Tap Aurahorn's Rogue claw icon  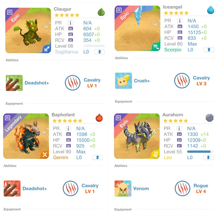pos(182,188)
